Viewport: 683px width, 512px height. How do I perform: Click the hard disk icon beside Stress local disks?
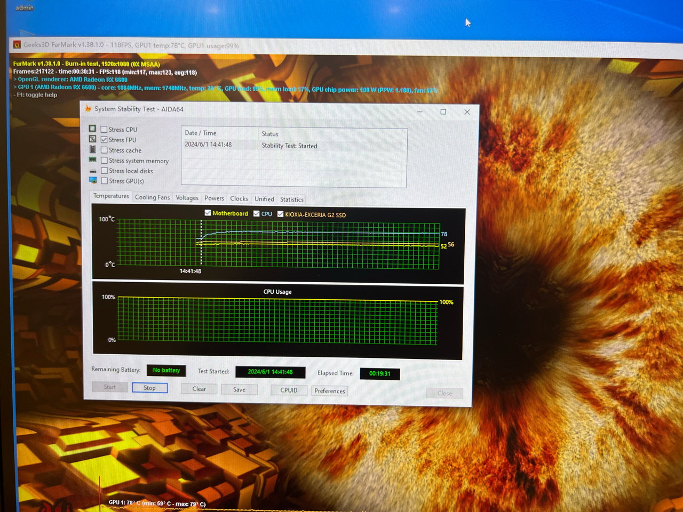tap(93, 170)
